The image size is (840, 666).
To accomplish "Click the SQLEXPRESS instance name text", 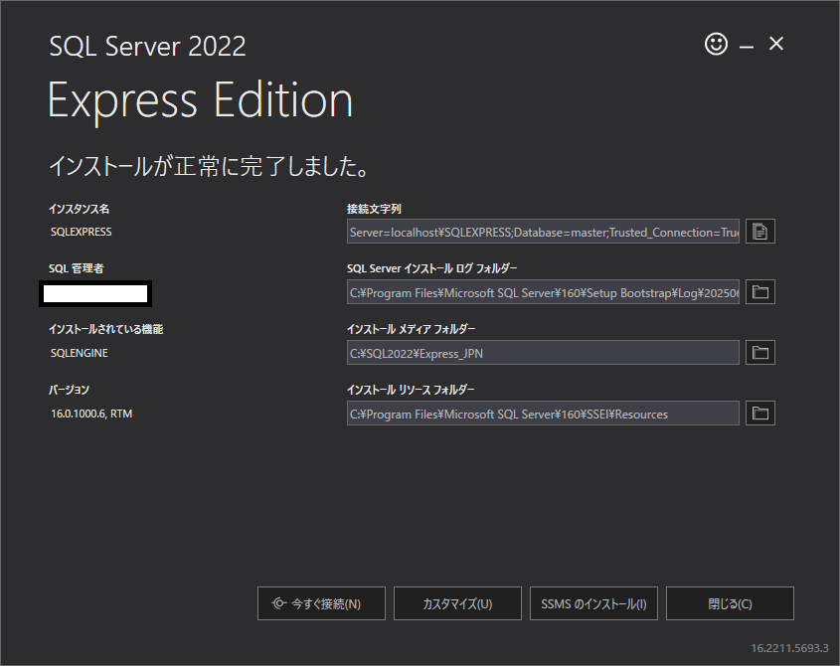I will [x=81, y=232].
